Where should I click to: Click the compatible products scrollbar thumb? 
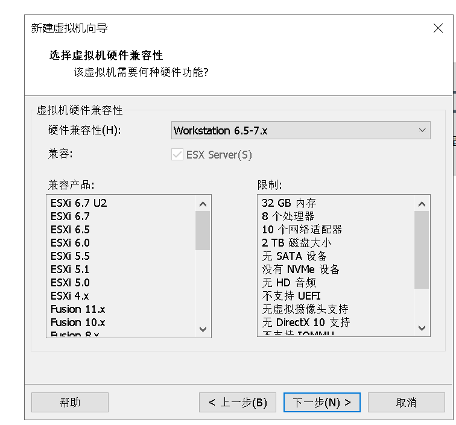203,230
